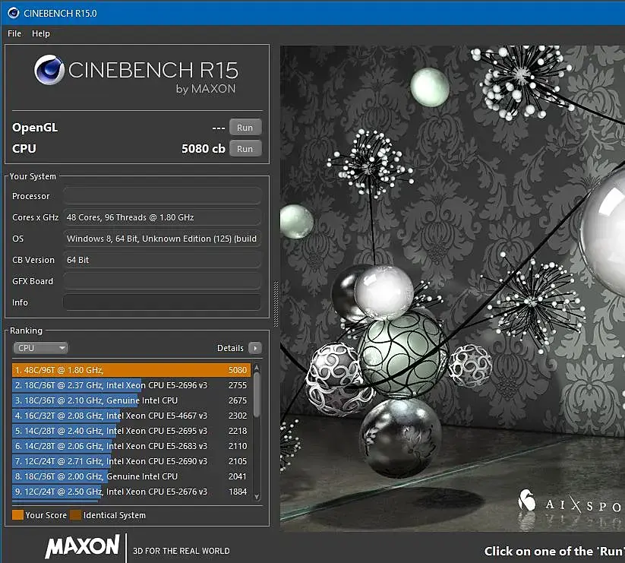This screenshot has width=625, height=563.
Task: Click the panel splitter grip handle
Action: coord(276,304)
